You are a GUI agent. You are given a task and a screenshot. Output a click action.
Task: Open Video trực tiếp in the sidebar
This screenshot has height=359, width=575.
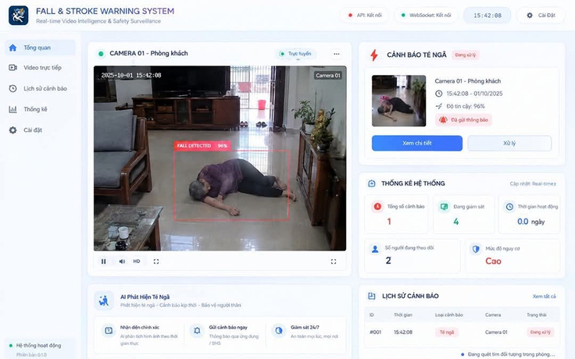pyautogui.click(x=41, y=67)
